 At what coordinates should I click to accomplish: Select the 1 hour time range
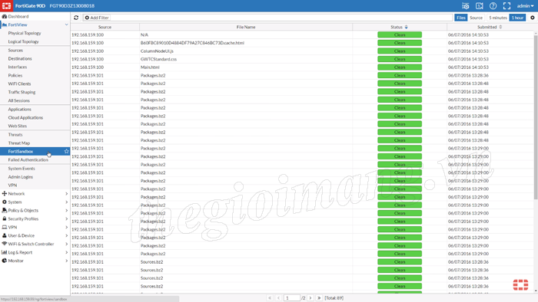coord(517,18)
